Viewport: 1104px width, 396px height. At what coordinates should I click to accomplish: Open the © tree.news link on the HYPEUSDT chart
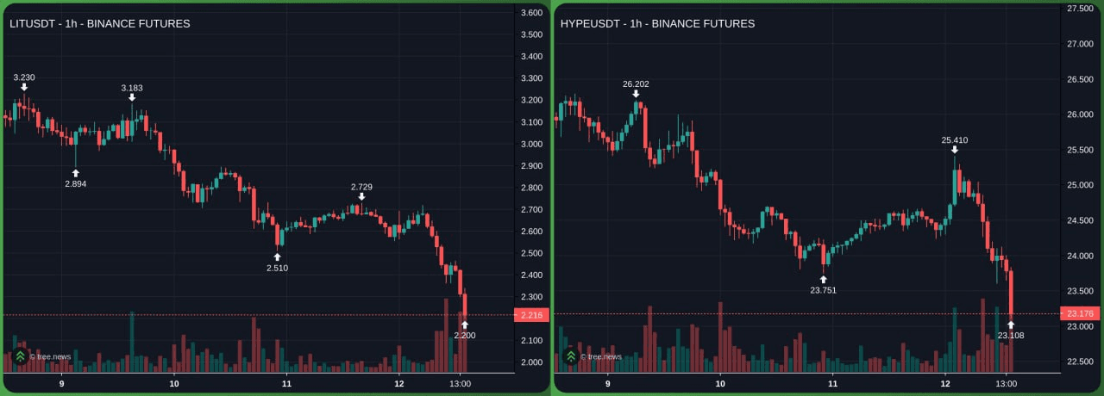pyautogui.click(x=601, y=356)
